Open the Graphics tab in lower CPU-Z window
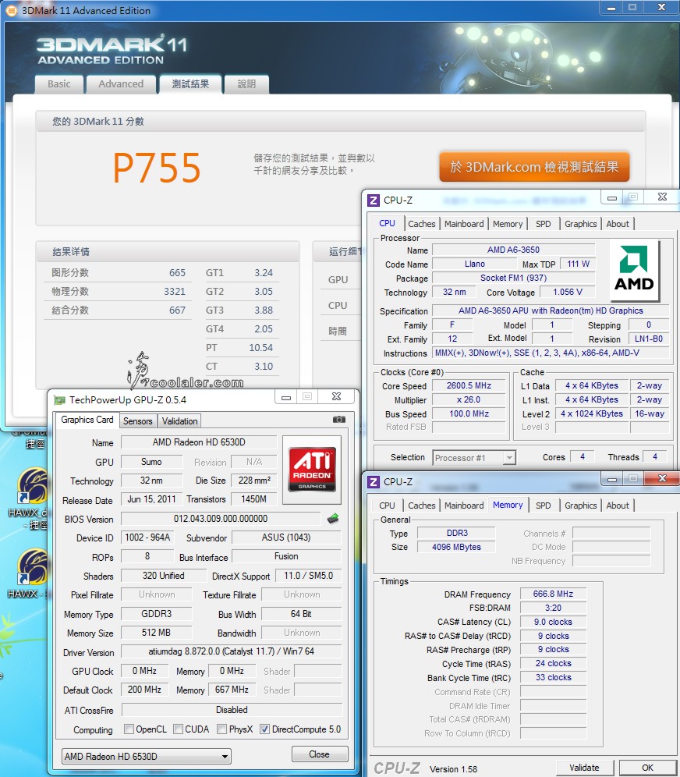680x777 pixels. 580,506
